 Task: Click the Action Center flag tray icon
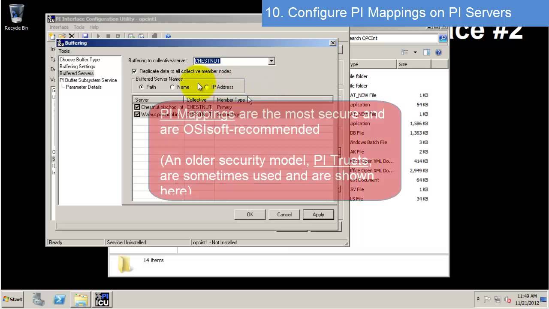pyautogui.click(x=487, y=299)
